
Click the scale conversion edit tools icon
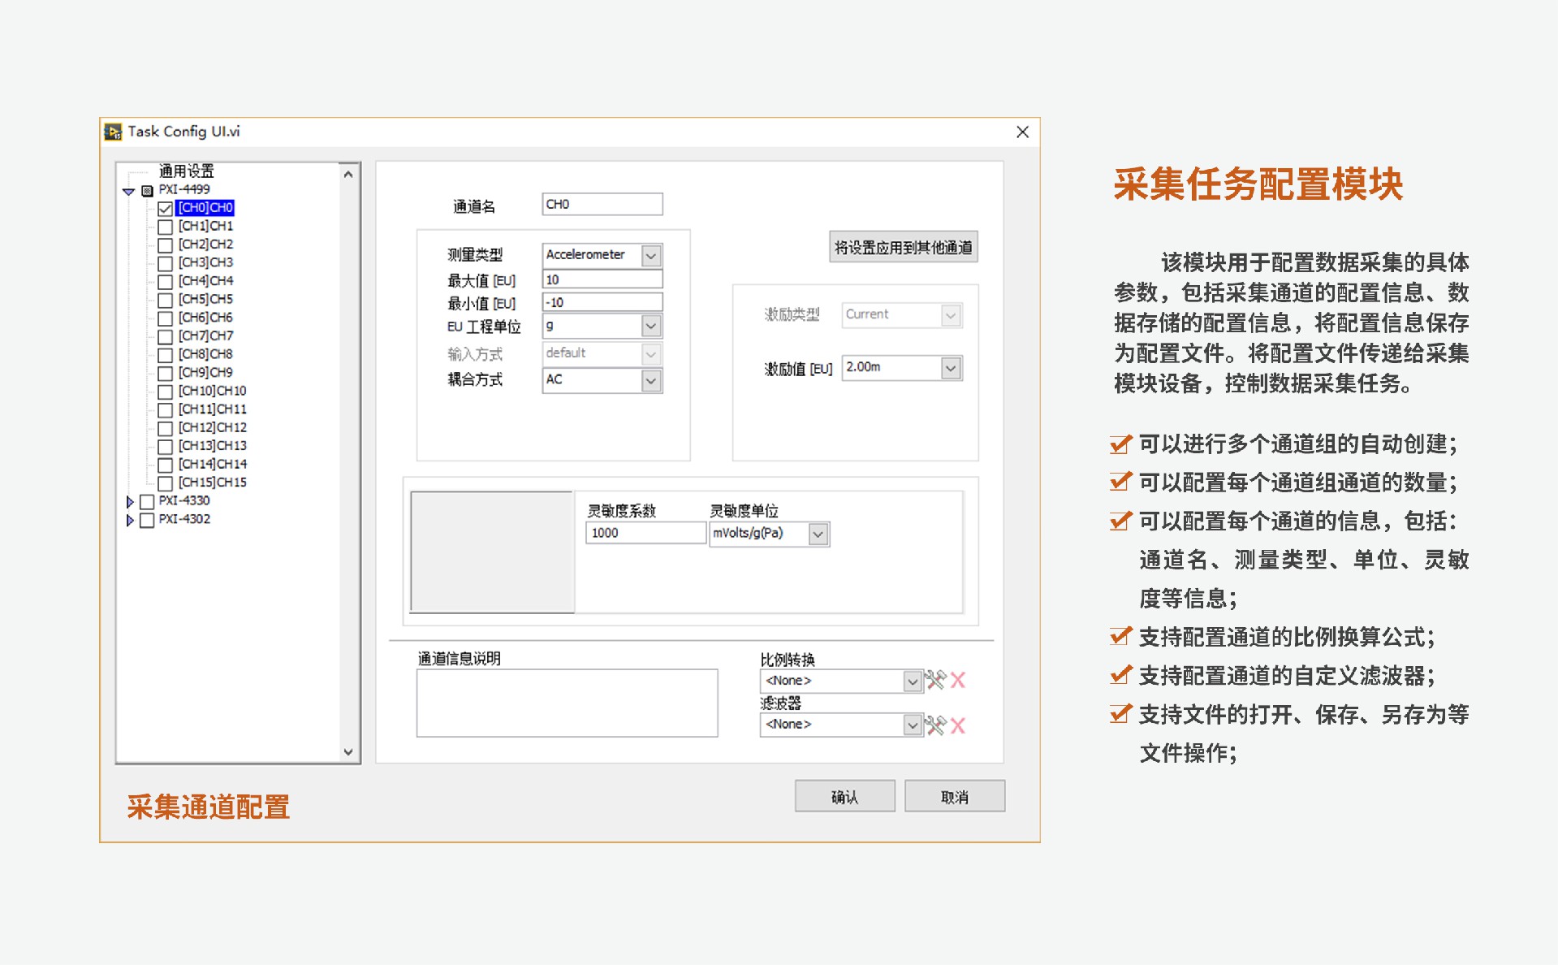[x=936, y=680]
